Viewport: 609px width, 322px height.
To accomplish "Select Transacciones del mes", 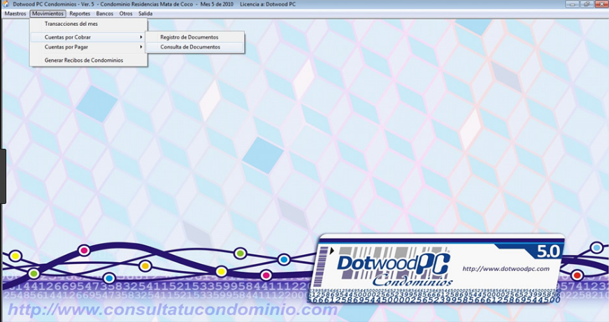I will (x=89, y=24).
